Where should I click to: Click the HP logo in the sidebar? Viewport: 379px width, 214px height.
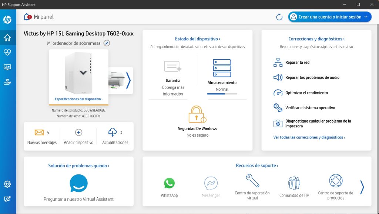click(7, 20)
